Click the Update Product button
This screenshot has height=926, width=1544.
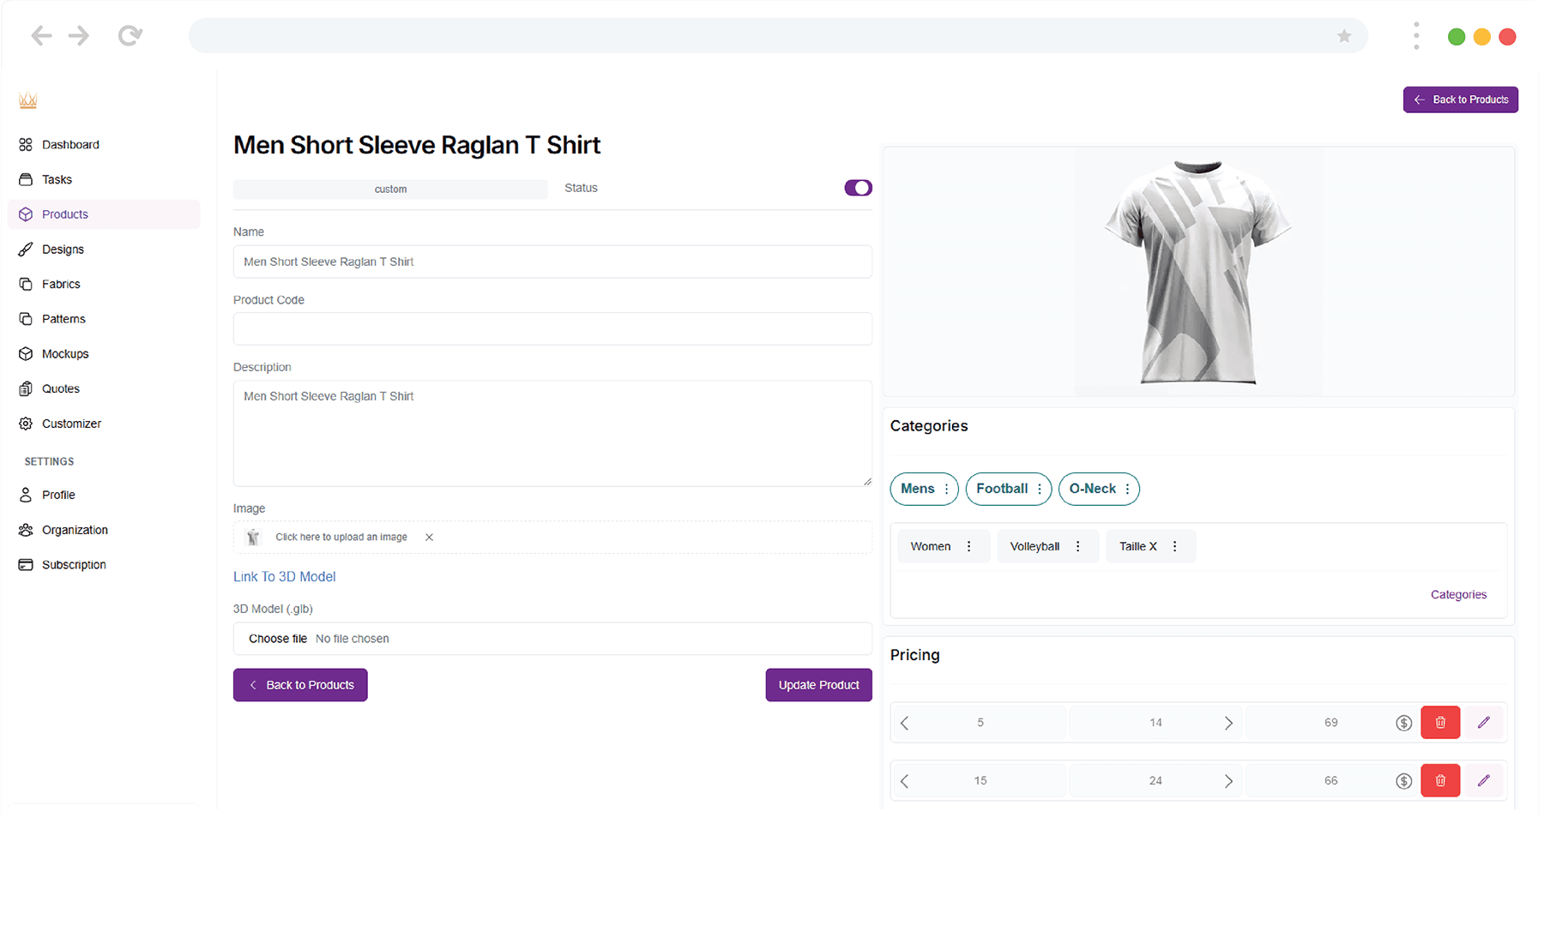coord(818,685)
